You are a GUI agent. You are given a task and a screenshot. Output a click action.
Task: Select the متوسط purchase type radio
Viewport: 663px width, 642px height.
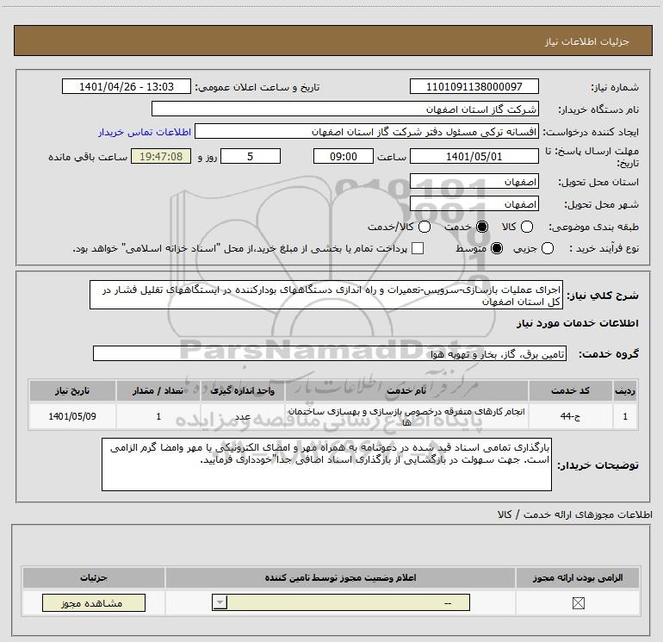pos(497,248)
